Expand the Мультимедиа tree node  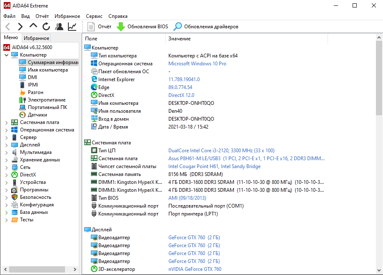7,153
